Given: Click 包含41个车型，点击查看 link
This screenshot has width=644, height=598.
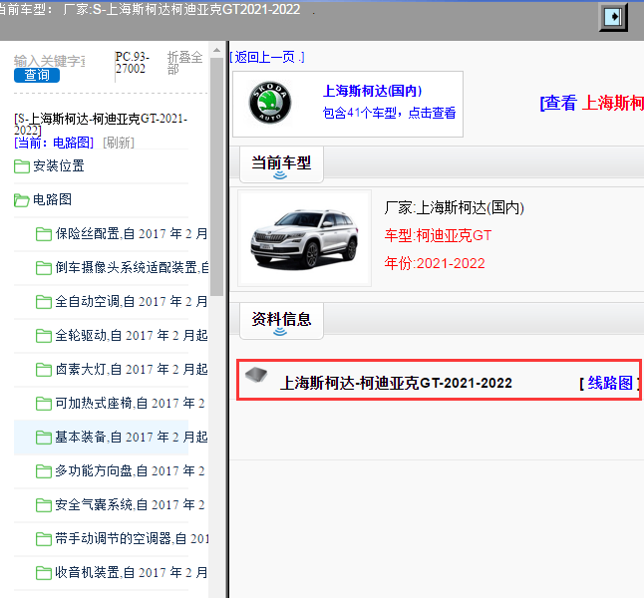Looking at the screenshot, I should 389,113.
